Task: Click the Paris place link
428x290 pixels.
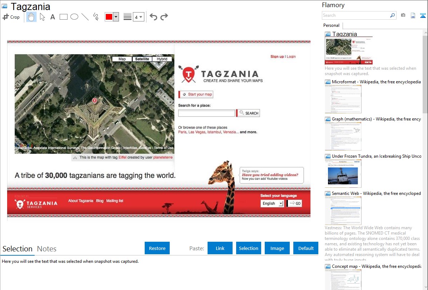Action: (182, 132)
